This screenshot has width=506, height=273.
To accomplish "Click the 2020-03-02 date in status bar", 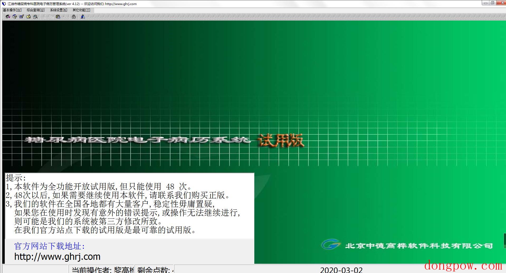I will pos(341,270).
